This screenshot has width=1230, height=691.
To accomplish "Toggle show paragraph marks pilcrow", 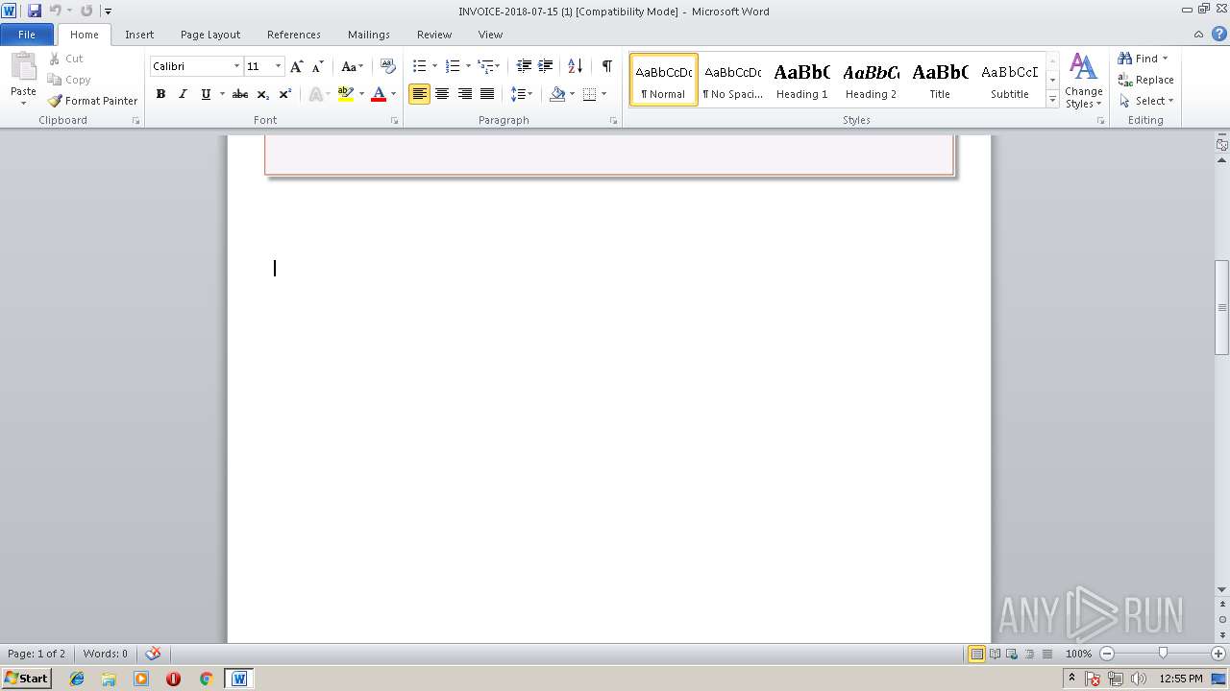I will (x=606, y=66).
